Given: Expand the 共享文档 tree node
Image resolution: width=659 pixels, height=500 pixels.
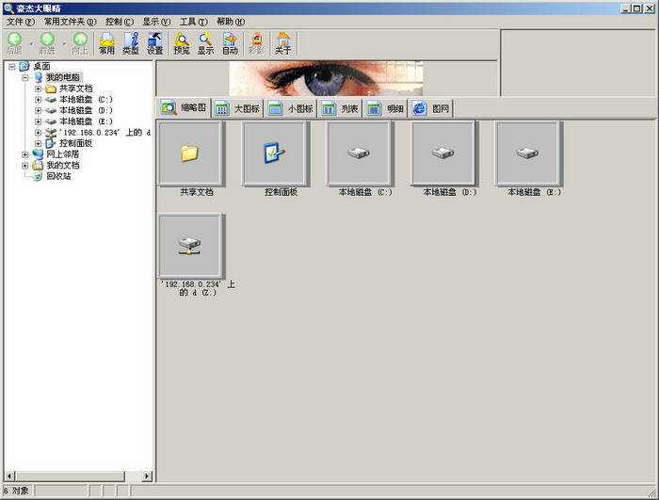Looking at the screenshot, I should 38,89.
